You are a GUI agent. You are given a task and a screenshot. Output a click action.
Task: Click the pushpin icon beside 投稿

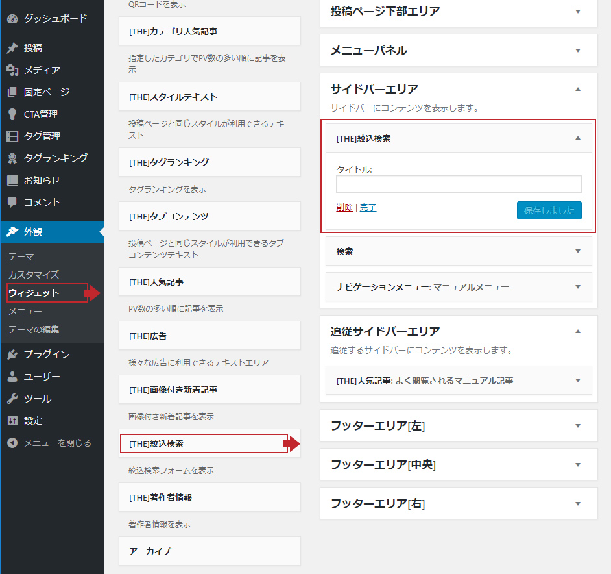[x=12, y=48]
